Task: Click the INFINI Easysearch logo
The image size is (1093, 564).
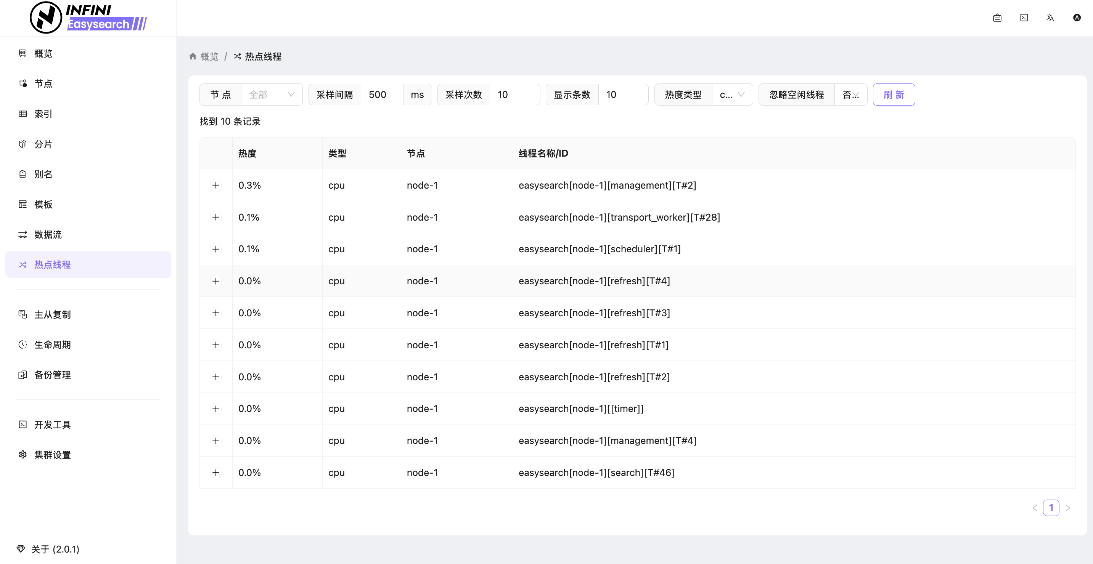Action: (88, 18)
